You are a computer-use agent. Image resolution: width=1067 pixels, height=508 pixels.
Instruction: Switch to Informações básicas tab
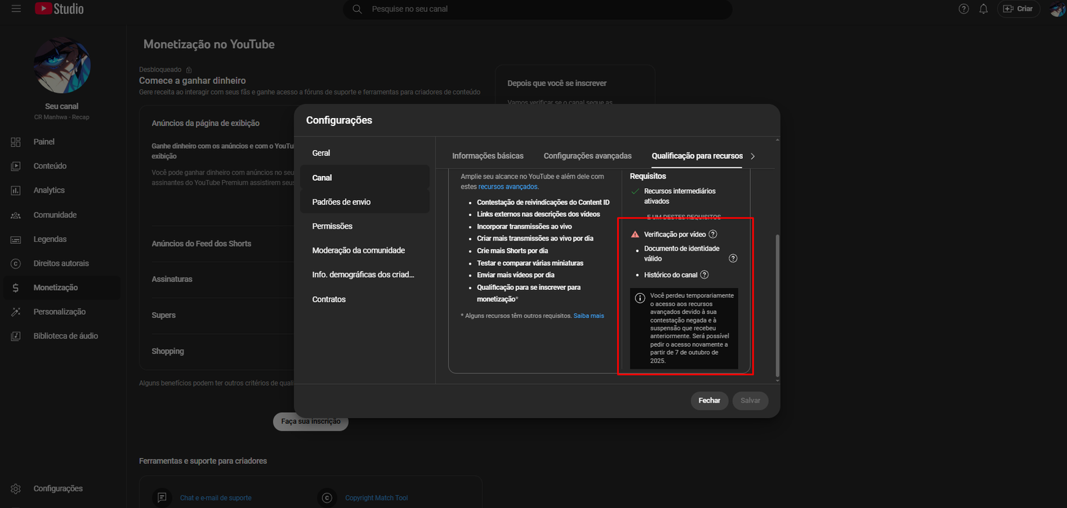coord(487,156)
